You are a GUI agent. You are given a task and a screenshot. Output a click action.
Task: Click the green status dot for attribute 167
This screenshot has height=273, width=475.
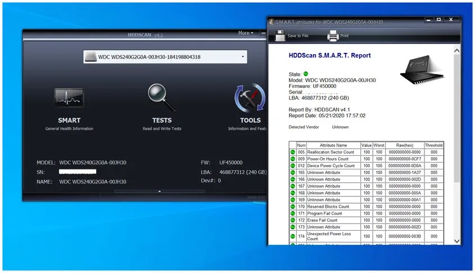pos(293,186)
